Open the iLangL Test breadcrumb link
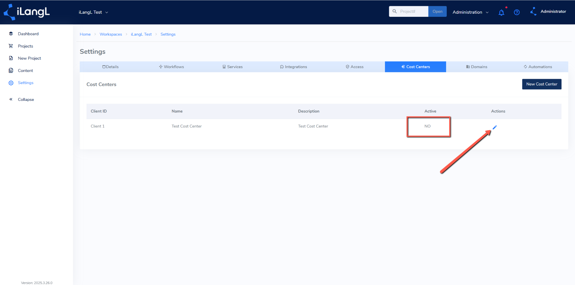Screen dimensions: 575x285 (x=141, y=34)
